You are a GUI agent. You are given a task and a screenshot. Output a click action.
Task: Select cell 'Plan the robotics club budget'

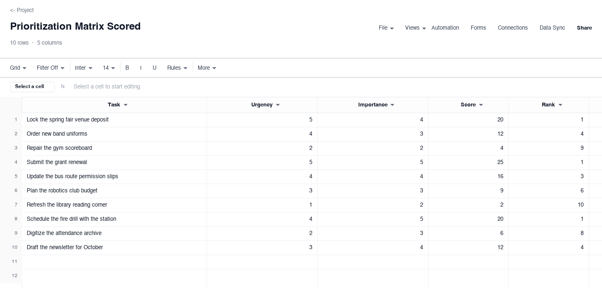click(x=114, y=191)
